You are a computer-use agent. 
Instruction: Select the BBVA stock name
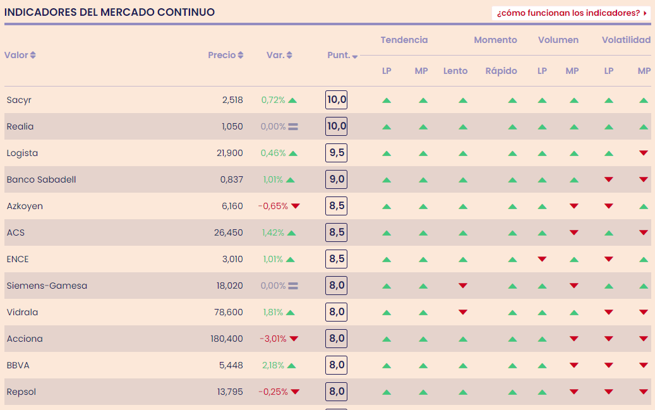(x=18, y=365)
